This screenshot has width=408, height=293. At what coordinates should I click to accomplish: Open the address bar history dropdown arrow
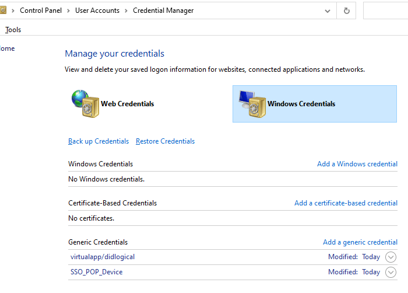(328, 11)
